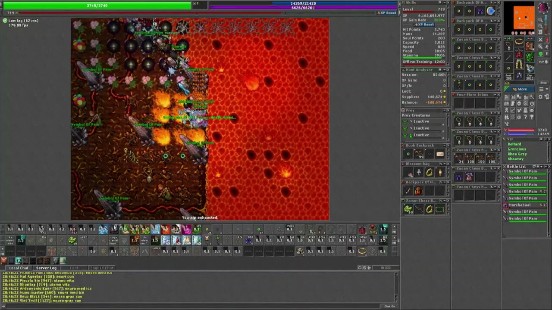
Task: Click the XP Boost button in Skills
Action: pos(424,25)
